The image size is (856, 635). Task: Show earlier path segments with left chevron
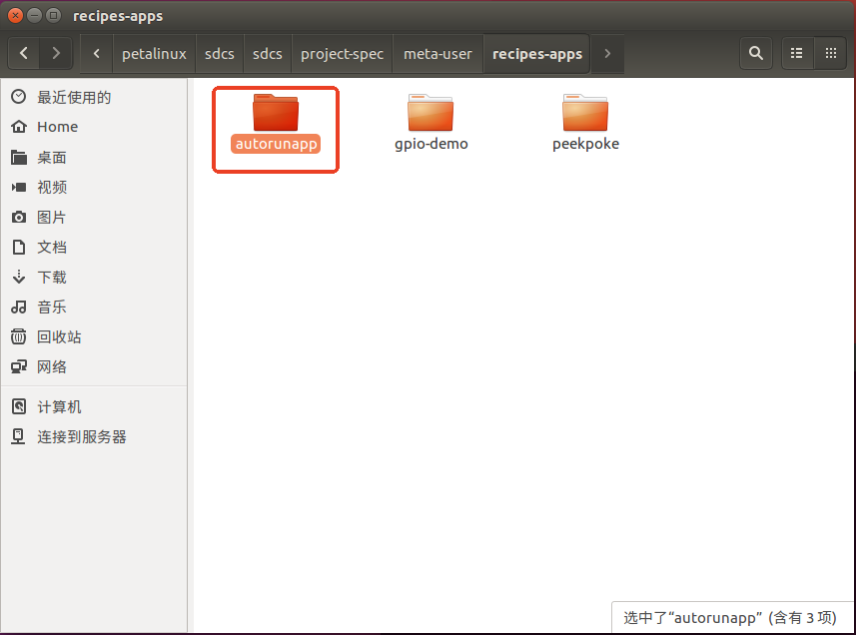click(97, 54)
